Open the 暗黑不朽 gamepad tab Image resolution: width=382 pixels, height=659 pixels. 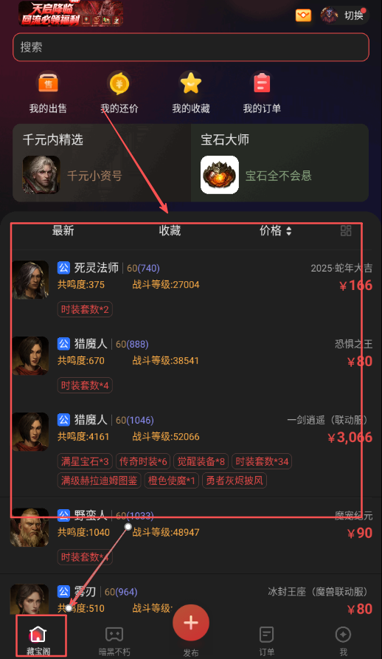tap(114, 641)
